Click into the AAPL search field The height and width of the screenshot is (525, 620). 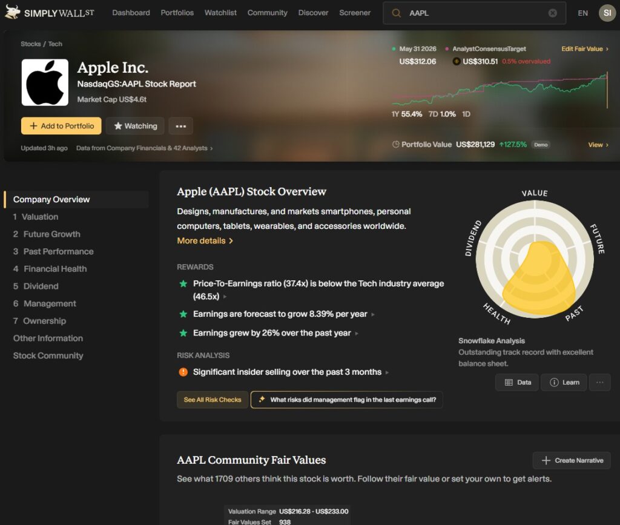point(475,13)
